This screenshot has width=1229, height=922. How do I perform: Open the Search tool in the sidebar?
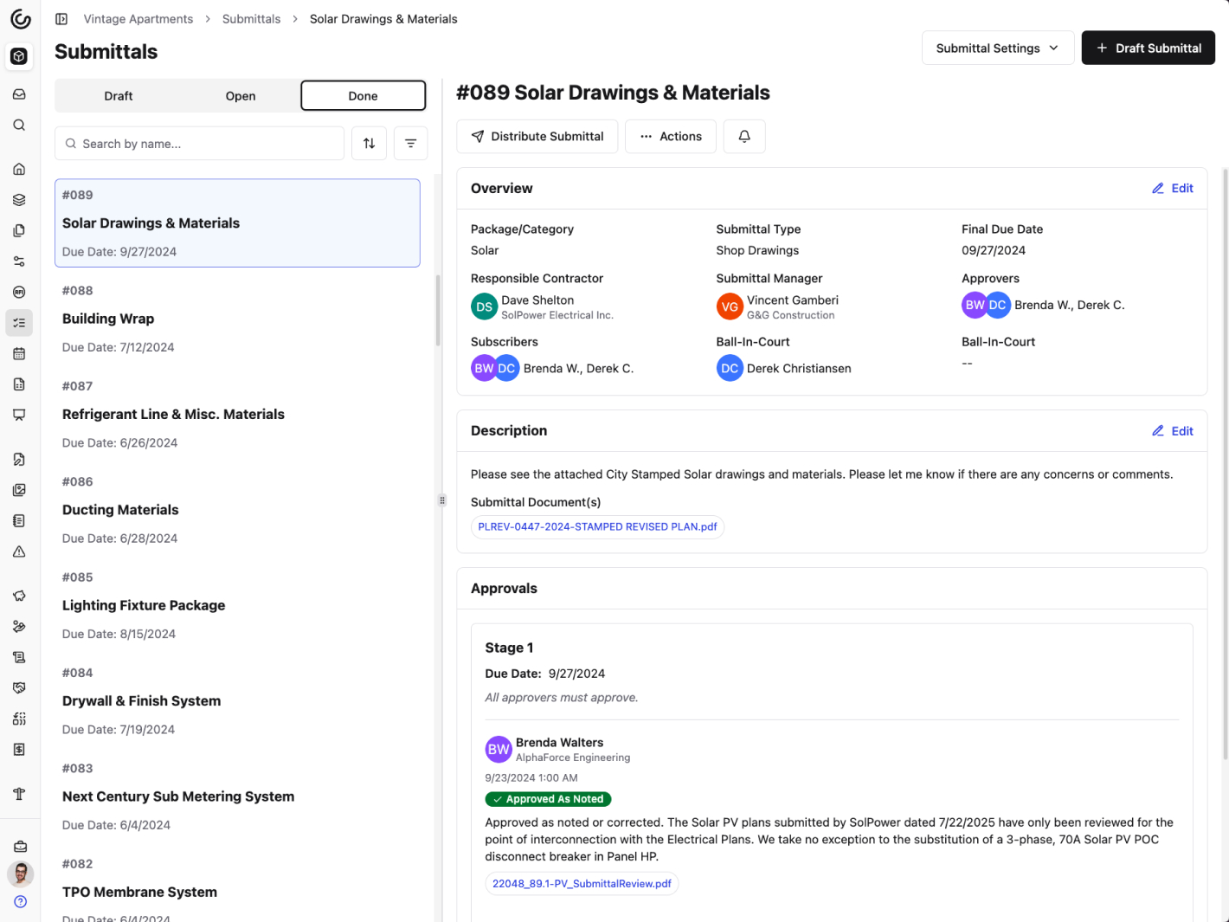click(x=19, y=125)
